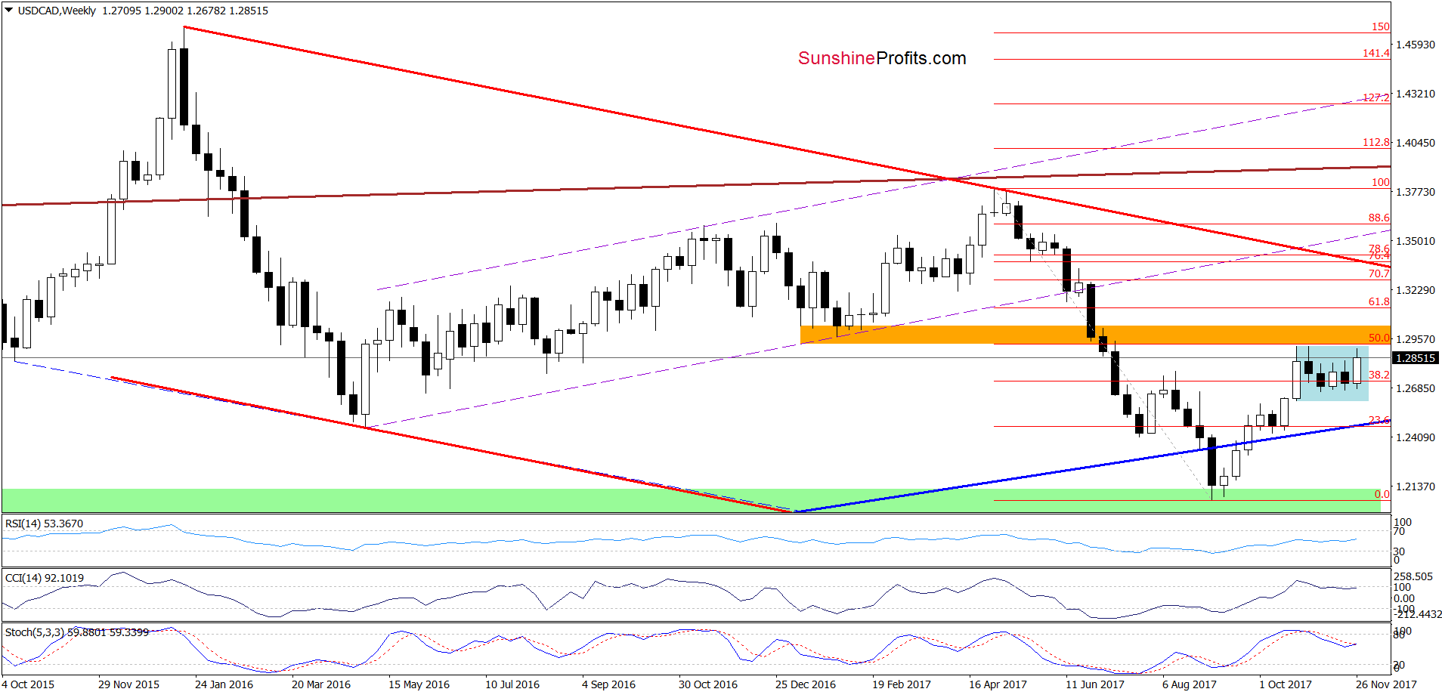Click the 15 May 2016 date label
Image resolution: width=1442 pixels, height=695 pixels.
click(x=419, y=684)
